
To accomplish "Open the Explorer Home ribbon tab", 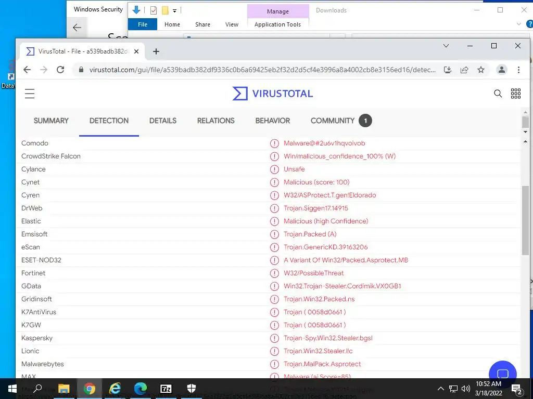I will click(x=172, y=24).
